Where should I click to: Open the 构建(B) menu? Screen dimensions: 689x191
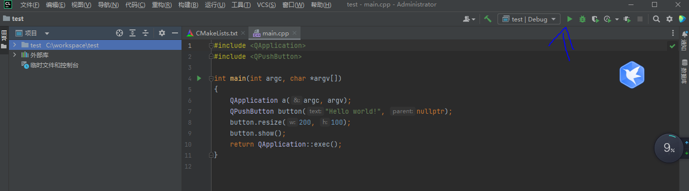pos(188,5)
